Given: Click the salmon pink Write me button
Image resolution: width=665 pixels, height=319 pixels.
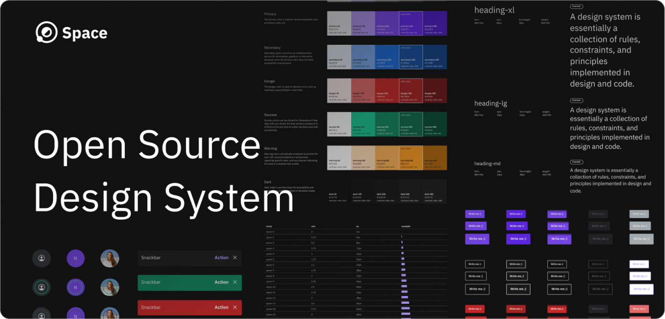Looking at the screenshot, I should (639, 309).
